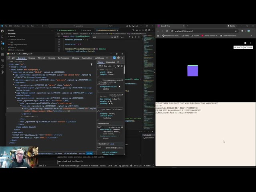Viewport: 256px width, 192px height.
Task: Switch to the Computed styles tab
Action: click(111, 62)
